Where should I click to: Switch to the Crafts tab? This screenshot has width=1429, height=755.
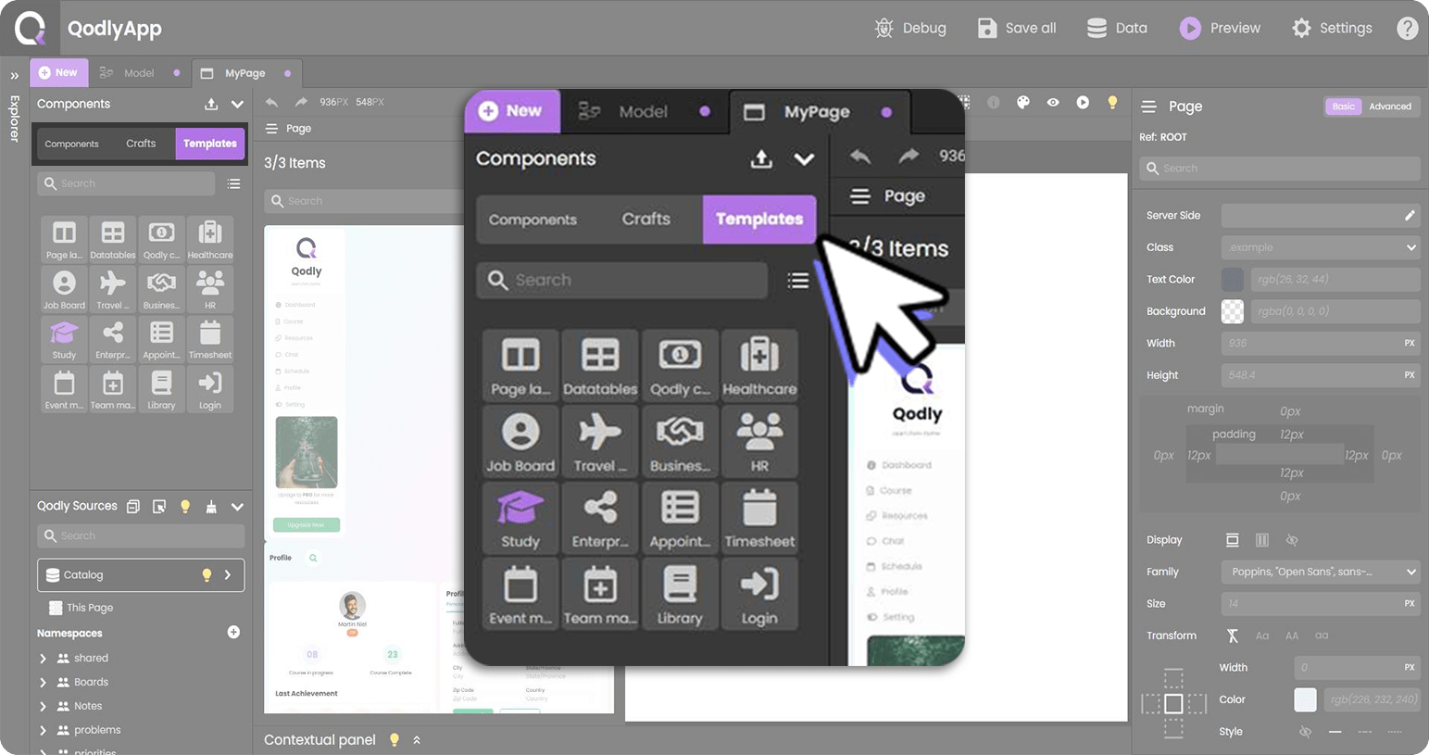[x=141, y=144]
